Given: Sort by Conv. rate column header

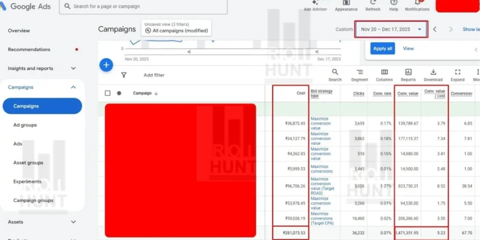Looking at the screenshot, I should point(382,94).
